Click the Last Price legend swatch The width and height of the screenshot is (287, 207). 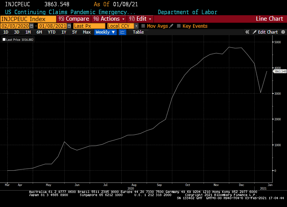click(x=4, y=39)
